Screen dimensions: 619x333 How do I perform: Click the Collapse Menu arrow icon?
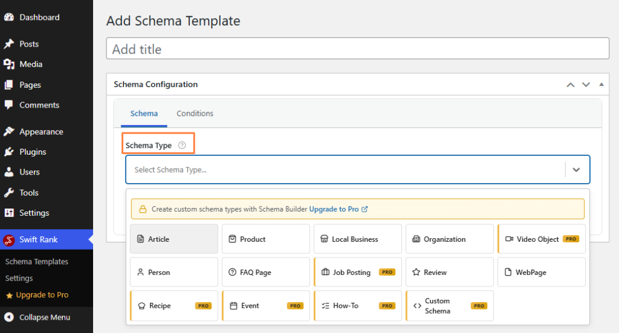click(8, 317)
